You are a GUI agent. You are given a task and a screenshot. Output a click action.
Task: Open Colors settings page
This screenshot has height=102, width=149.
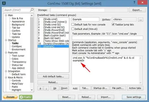(15, 59)
